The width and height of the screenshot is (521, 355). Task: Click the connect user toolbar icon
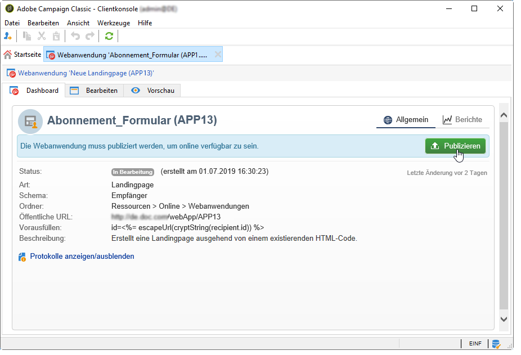tap(8, 36)
